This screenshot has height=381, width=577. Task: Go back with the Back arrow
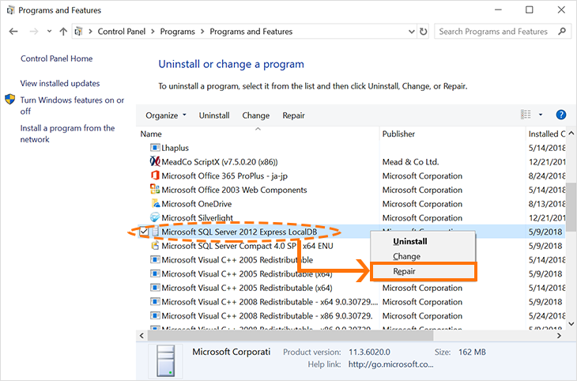pyautogui.click(x=13, y=32)
